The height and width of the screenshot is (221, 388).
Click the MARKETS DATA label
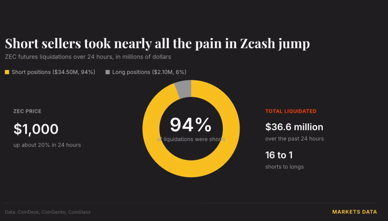tap(355, 212)
